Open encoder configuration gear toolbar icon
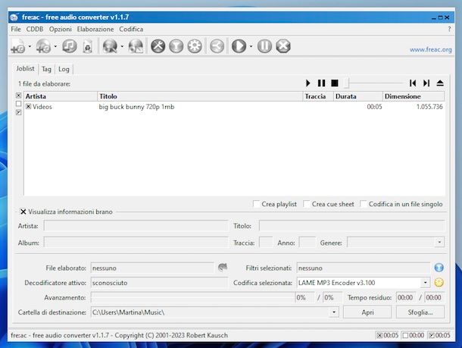 195,46
